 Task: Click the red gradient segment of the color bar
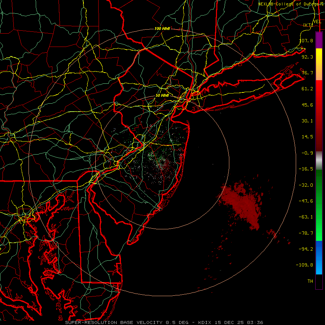(x=319, y=116)
